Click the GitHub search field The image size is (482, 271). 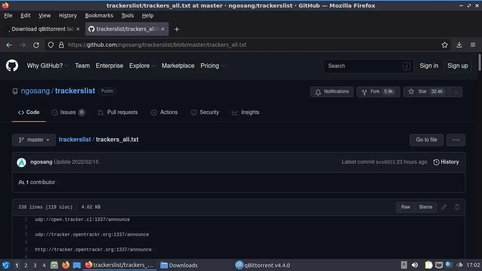[368, 66]
